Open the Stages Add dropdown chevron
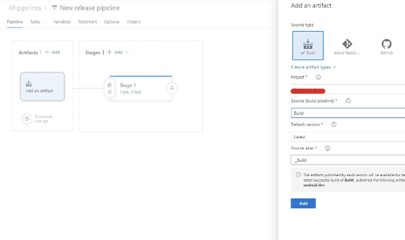Screen dimensions: 405x240 (127, 52)
